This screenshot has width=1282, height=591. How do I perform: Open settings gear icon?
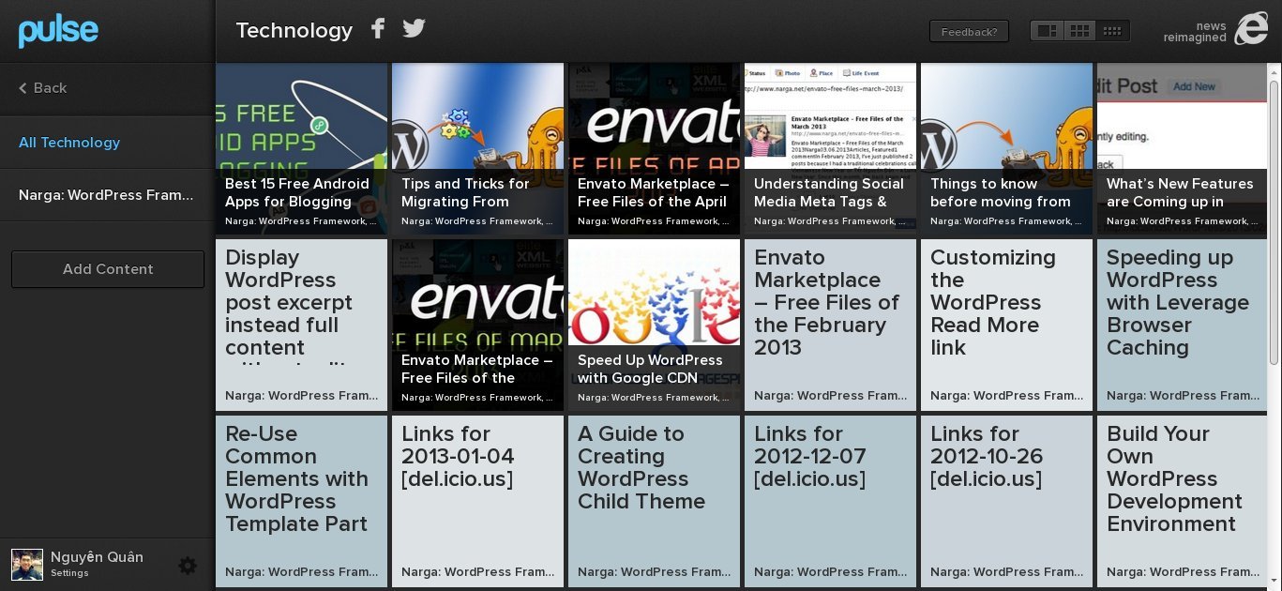(188, 566)
